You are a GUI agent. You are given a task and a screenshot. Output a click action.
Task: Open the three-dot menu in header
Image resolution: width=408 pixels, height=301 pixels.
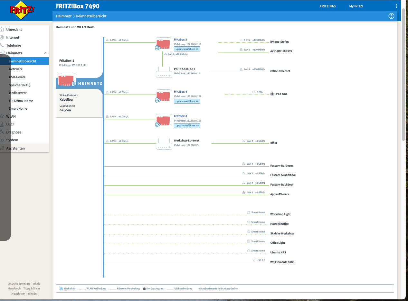tap(396, 6)
